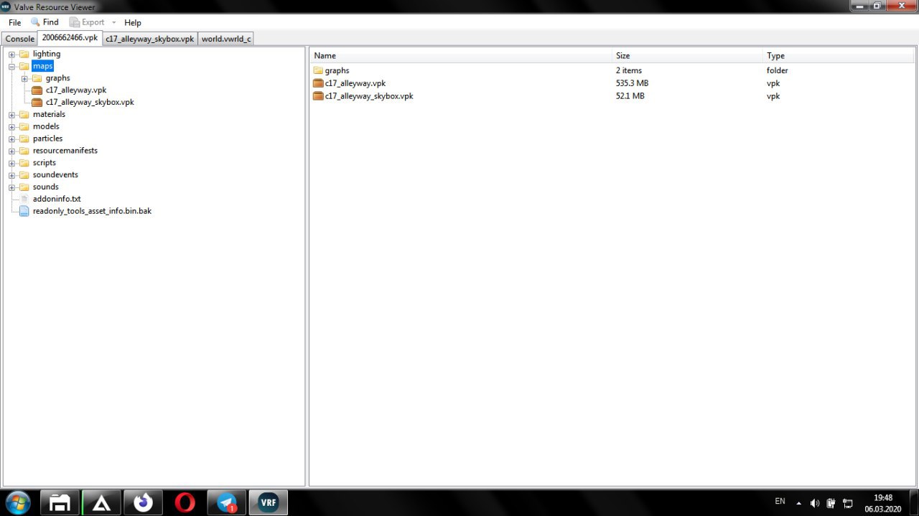
Task: Click the Export toolbar button
Action: pyautogui.click(x=88, y=22)
